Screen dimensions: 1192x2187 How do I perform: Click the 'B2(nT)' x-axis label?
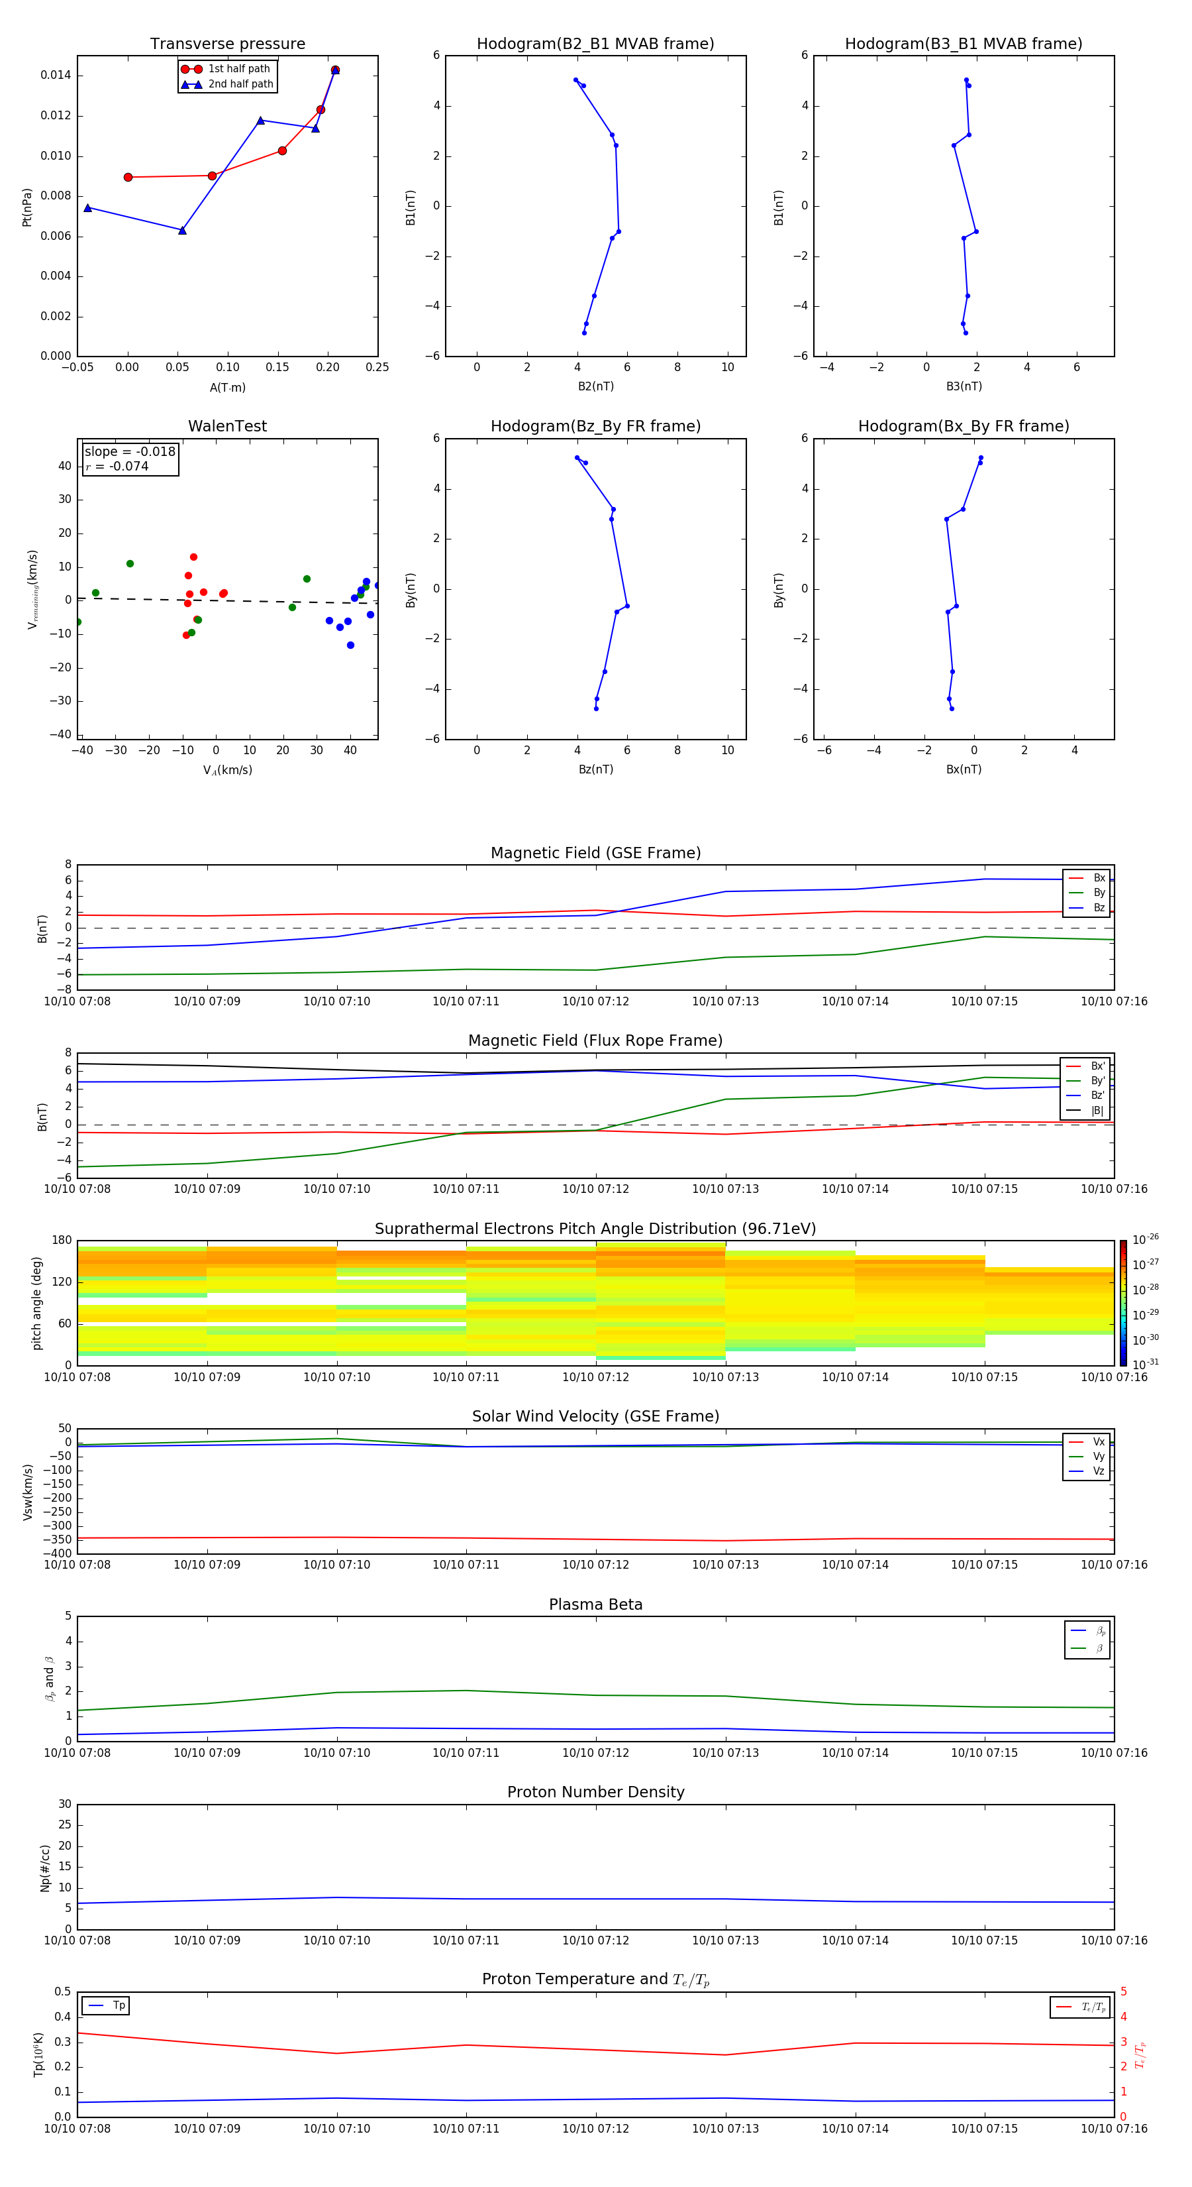pos(595,386)
